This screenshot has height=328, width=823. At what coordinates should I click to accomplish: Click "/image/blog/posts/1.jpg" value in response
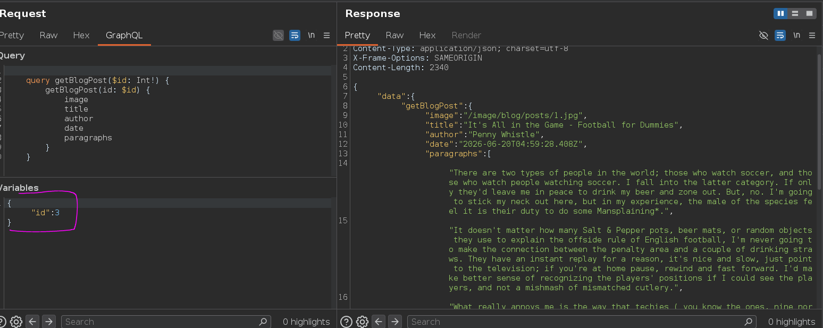[x=524, y=115]
